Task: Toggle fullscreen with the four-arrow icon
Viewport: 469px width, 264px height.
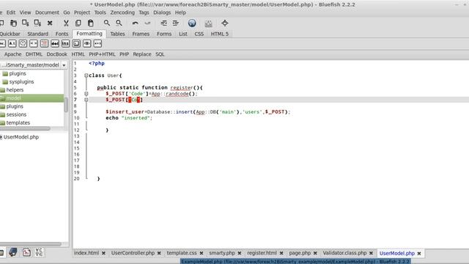Action: click(225, 23)
